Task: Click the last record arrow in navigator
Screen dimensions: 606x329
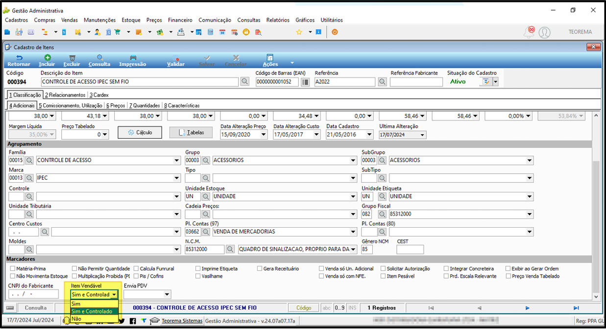Action: pyautogui.click(x=576, y=308)
